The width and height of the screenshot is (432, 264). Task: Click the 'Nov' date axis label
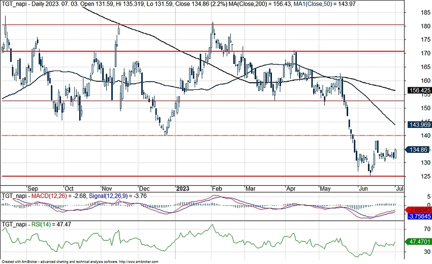(107, 188)
